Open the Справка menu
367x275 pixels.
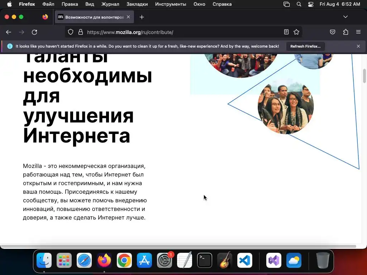(222, 4)
